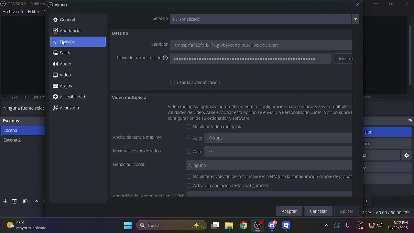The image size is (414, 233).
Task: Open the network tray icon
Action: 372,225
